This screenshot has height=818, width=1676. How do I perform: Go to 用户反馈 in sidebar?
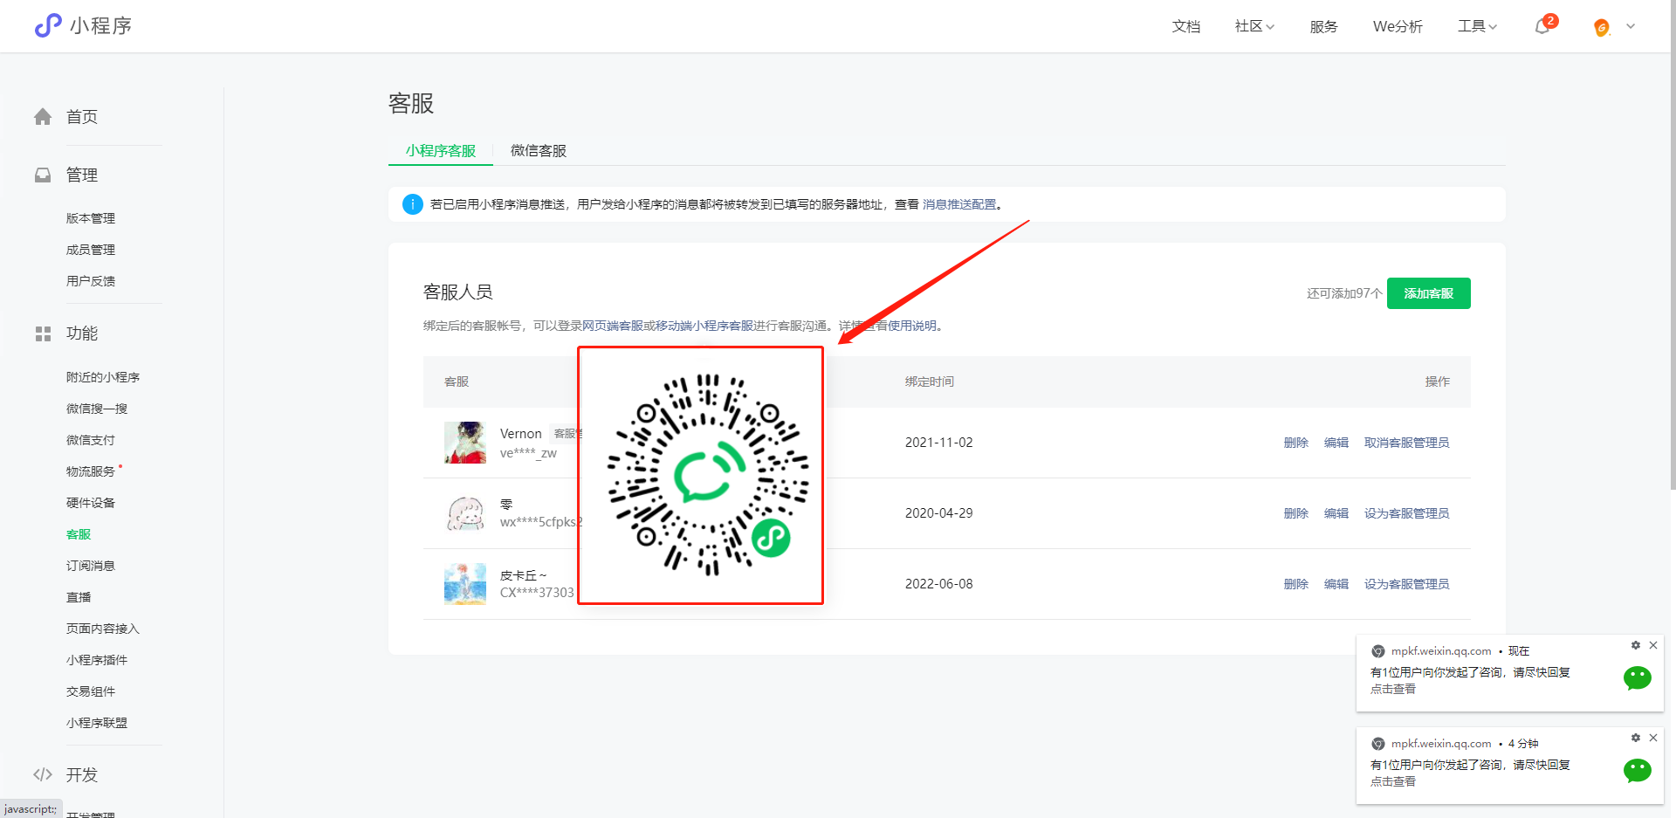click(x=91, y=281)
